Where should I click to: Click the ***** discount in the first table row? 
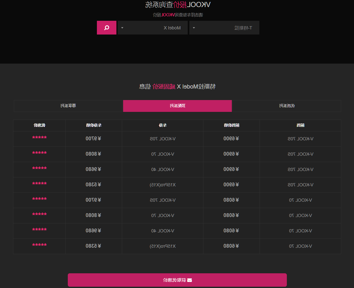(x=40, y=138)
